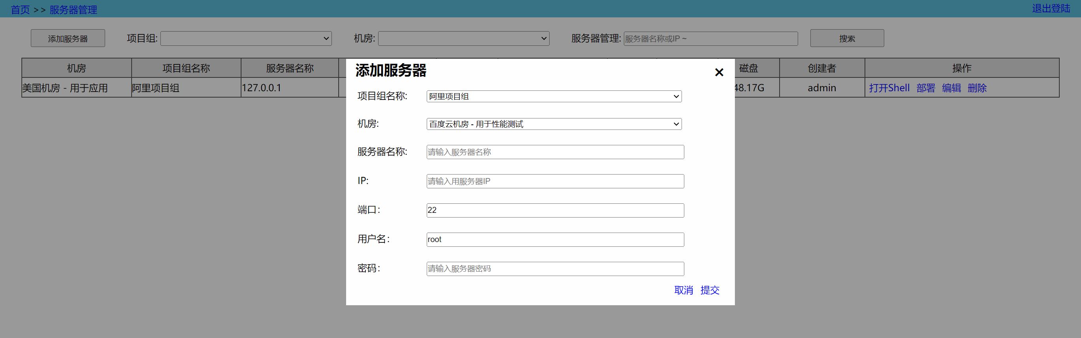Close the 添加服务器 dialog with X
Viewport: 1081px width, 338px height.
click(719, 73)
